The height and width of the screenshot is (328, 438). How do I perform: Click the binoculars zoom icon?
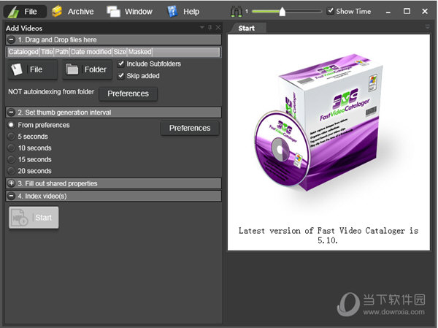(x=236, y=12)
